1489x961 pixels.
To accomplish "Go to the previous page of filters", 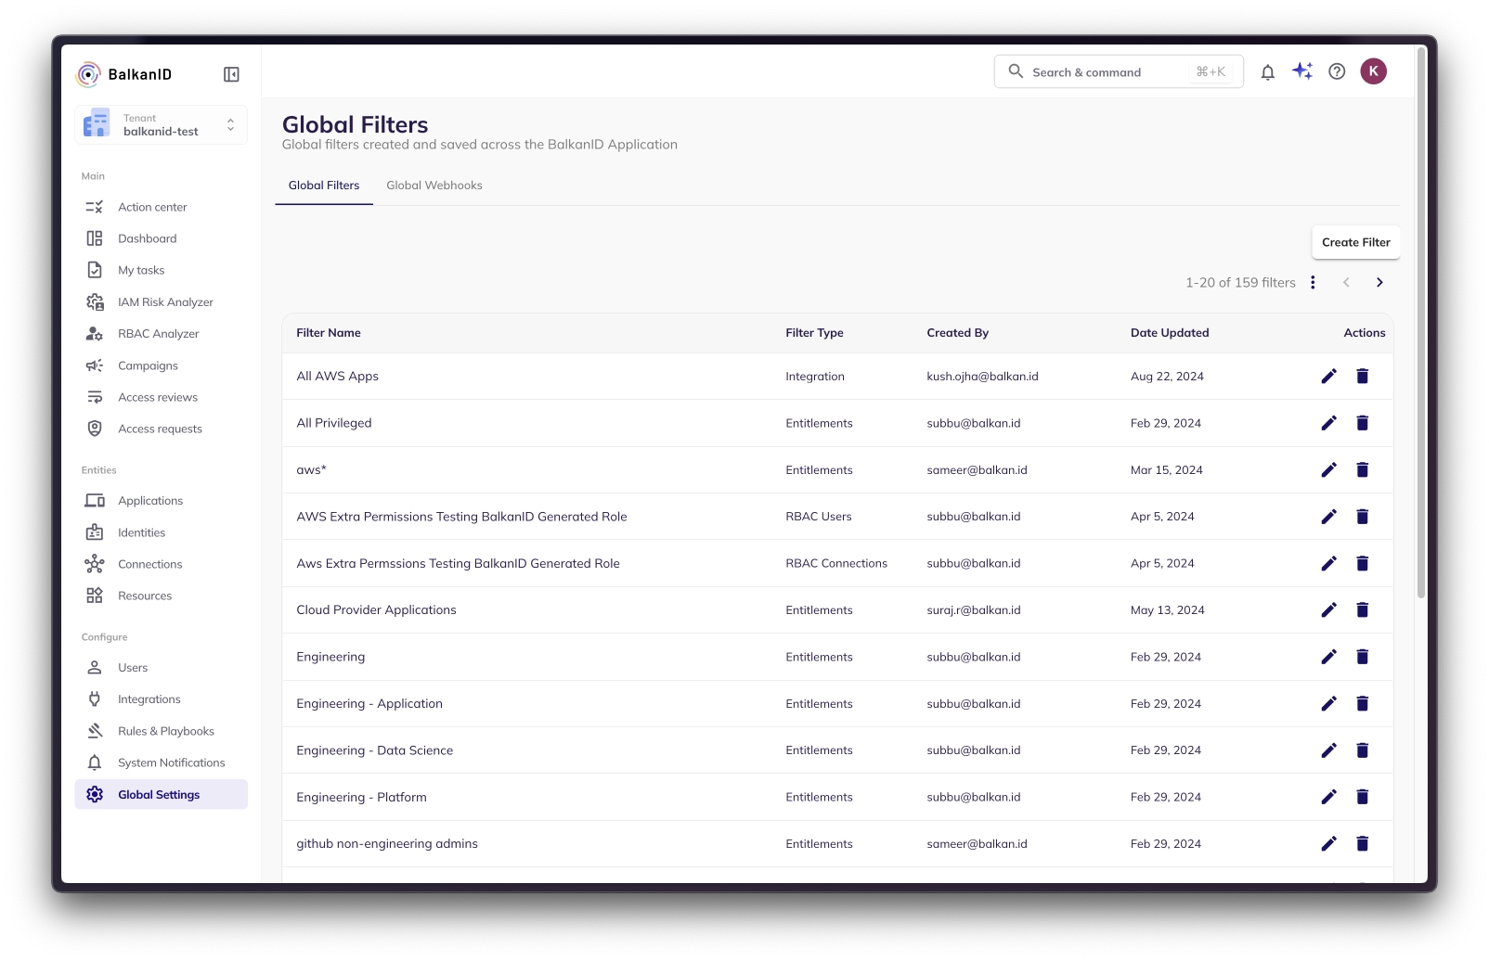I will coord(1346,282).
